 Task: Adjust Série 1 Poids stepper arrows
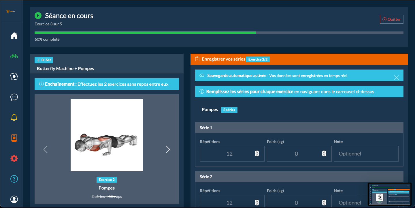pos(324,153)
